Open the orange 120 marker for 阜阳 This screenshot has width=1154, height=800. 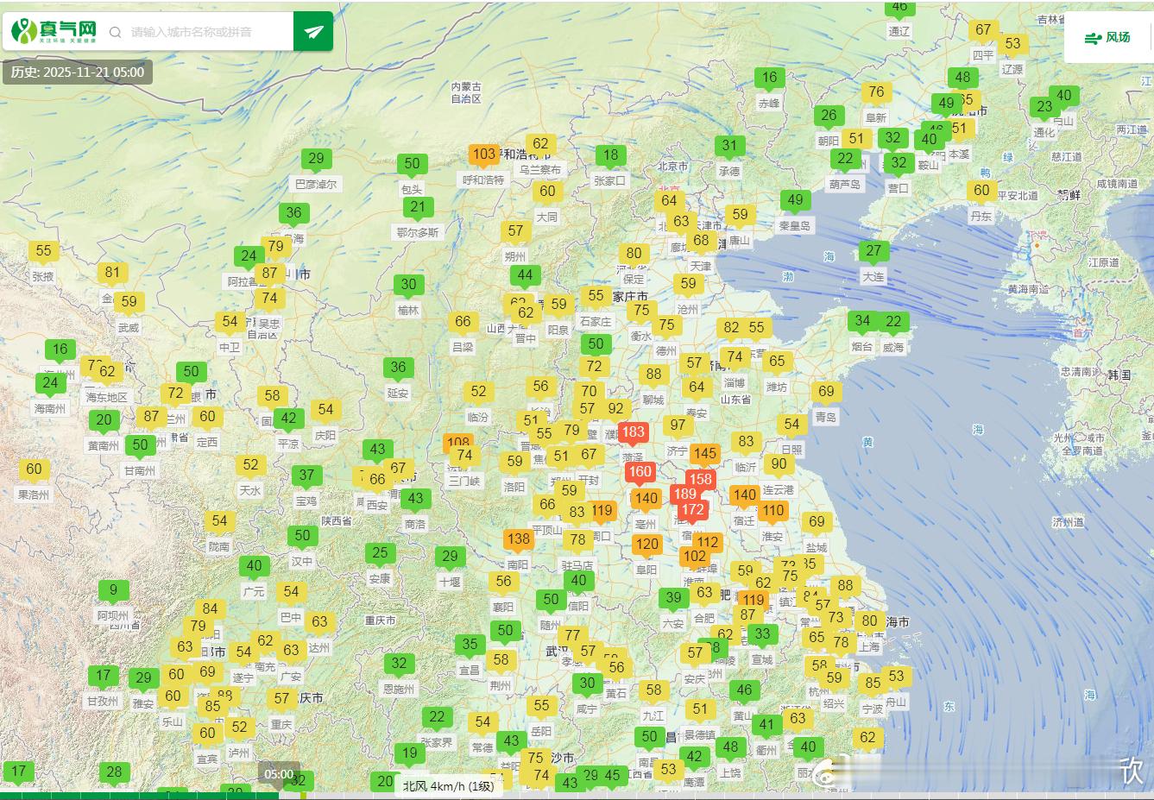(647, 545)
